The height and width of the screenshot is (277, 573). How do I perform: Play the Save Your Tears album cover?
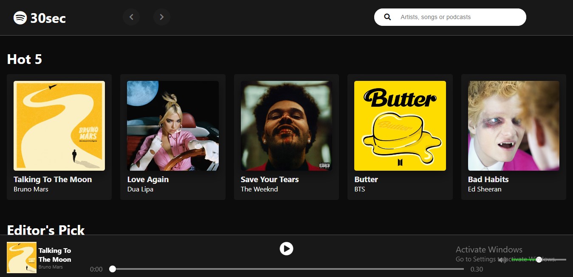[286, 126]
